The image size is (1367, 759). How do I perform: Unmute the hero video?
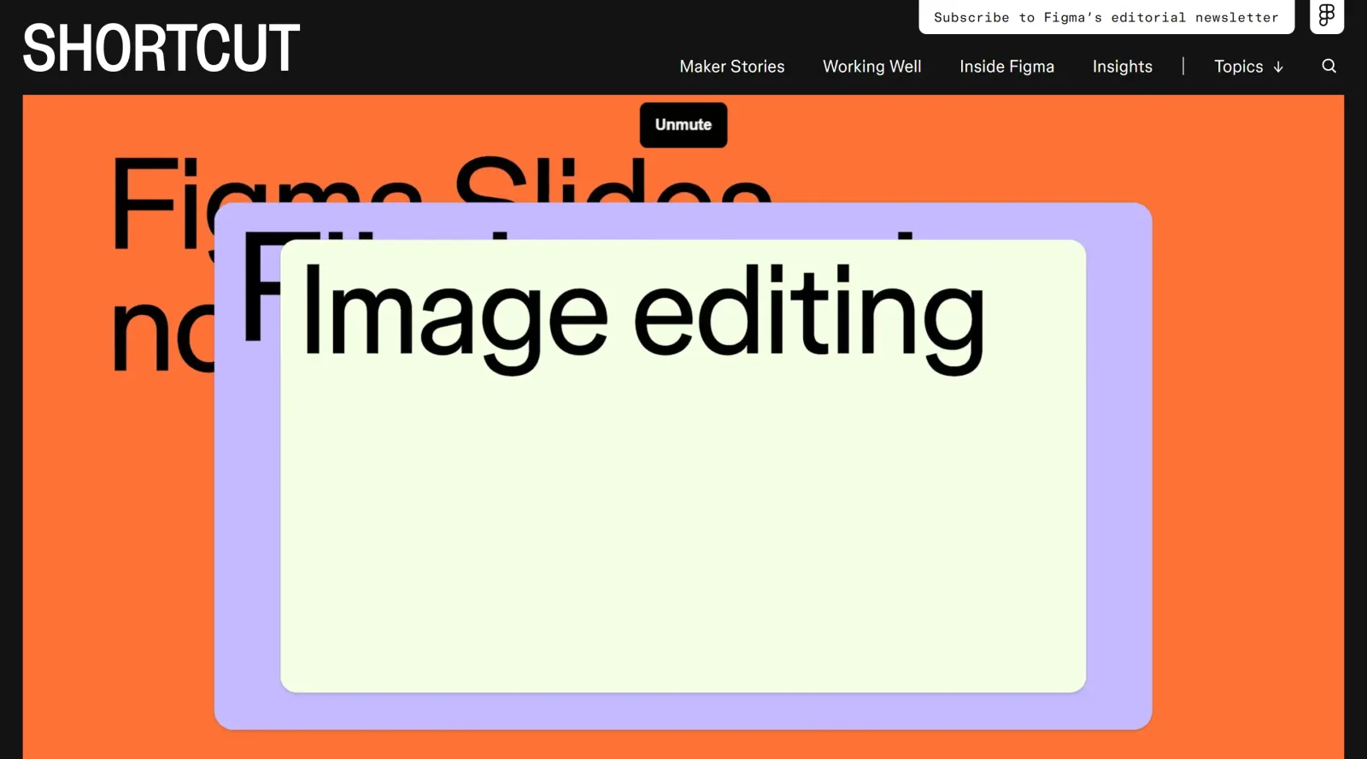tap(683, 125)
